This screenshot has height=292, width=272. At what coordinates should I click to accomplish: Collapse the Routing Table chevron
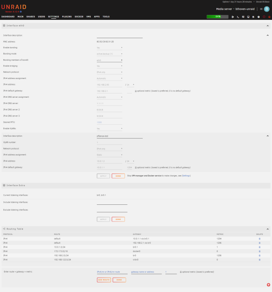click(268, 229)
